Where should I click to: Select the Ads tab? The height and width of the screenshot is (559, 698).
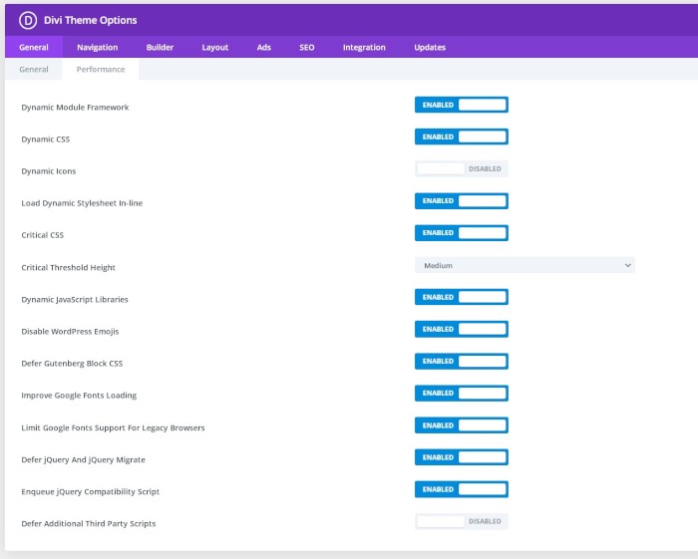point(264,47)
